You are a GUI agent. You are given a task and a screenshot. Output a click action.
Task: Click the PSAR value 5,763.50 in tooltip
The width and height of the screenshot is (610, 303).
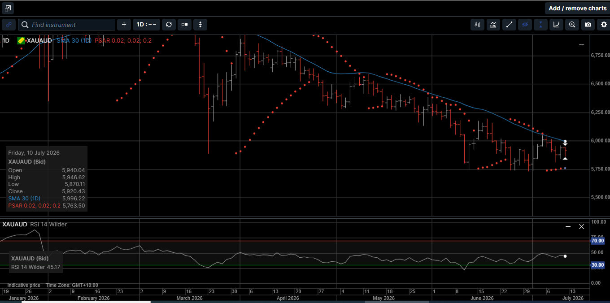[74, 205]
